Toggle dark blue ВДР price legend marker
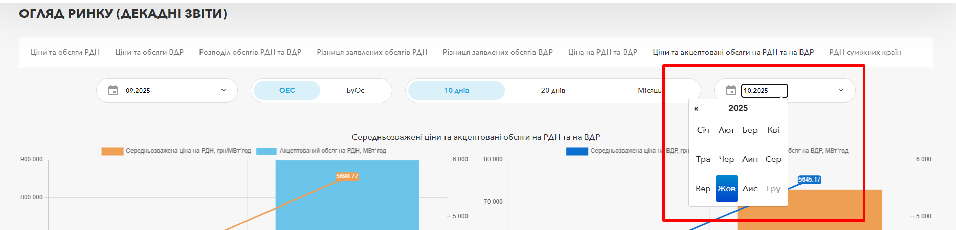Screen dimensions: 956x230 point(576,151)
